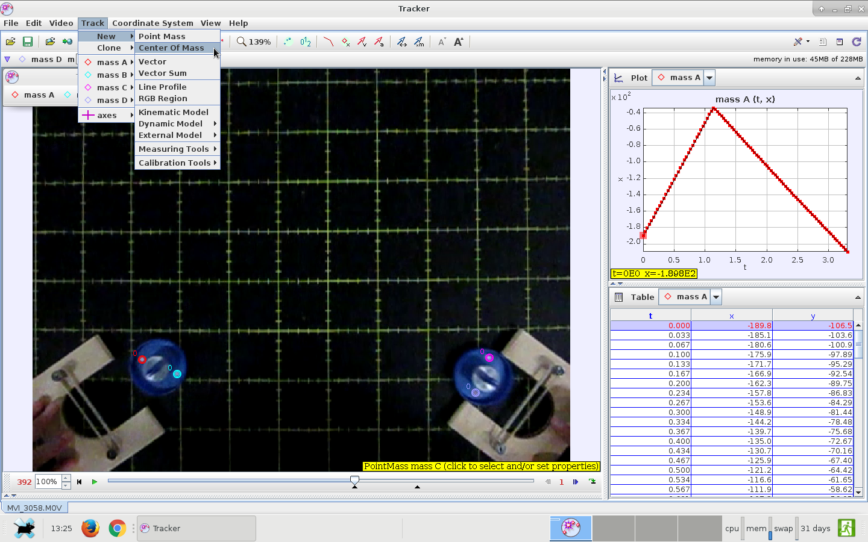Toggle the show paths (trails) icon
The height and width of the screenshot is (542, 868).
point(328,42)
